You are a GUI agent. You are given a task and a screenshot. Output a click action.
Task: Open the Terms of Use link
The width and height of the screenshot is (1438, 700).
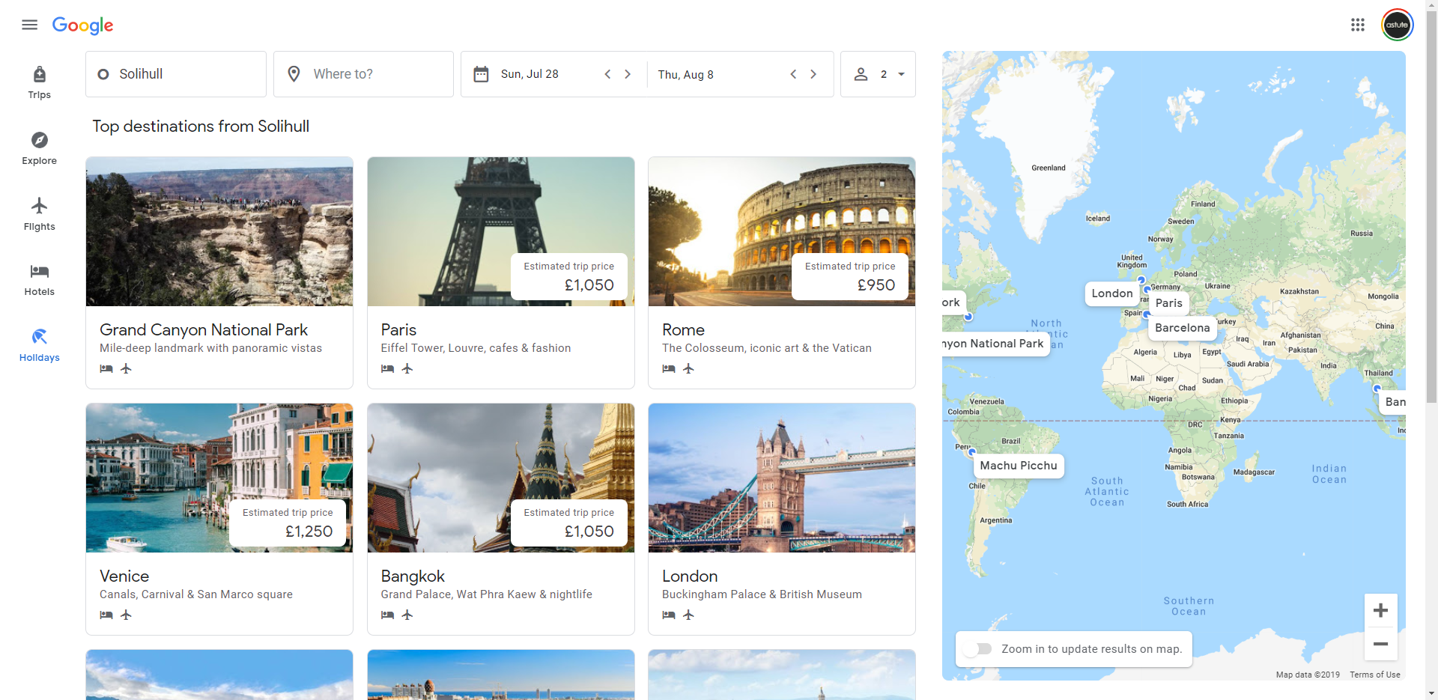click(1374, 675)
